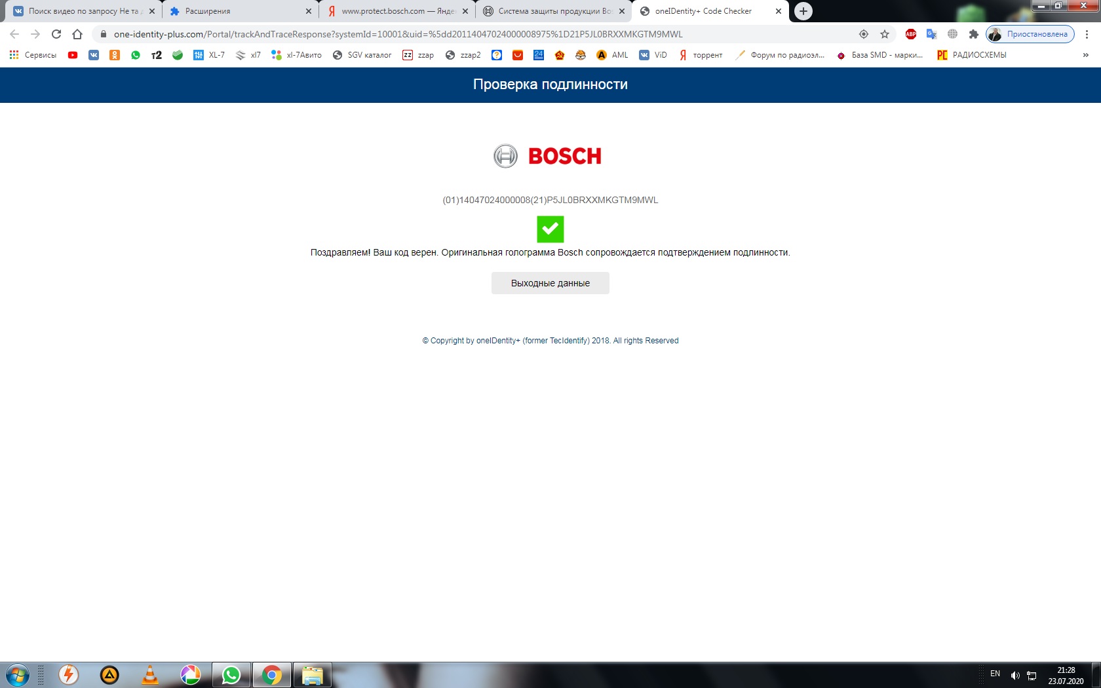
Task: Open the Приостановлена profile menu
Action: tap(1030, 34)
